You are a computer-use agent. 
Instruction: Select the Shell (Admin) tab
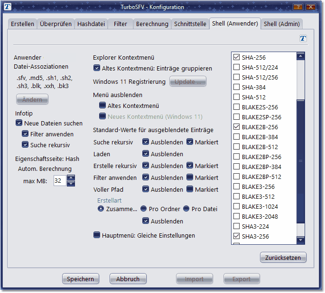coord(281,24)
